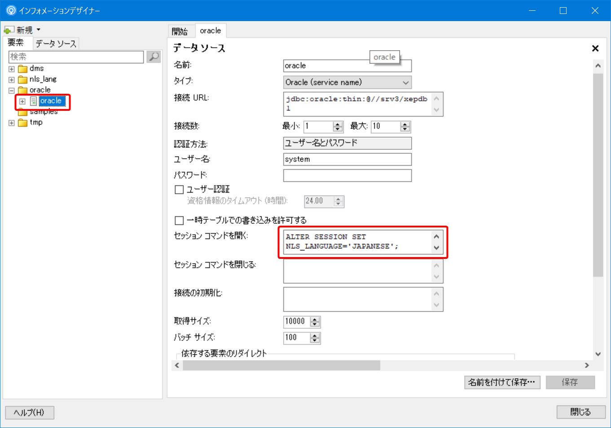Screen dimensions: 611x428
Task: Click the バッチ サイズ field showing 100
Action: click(x=297, y=338)
